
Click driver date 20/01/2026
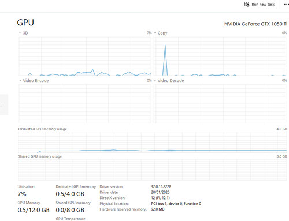tap(160, 192)
